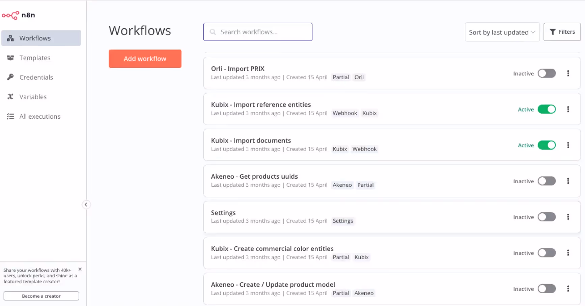Focus the Search workflows field
Image resolution: width=585 pixels, height=306 pixels.
(258, 32)
